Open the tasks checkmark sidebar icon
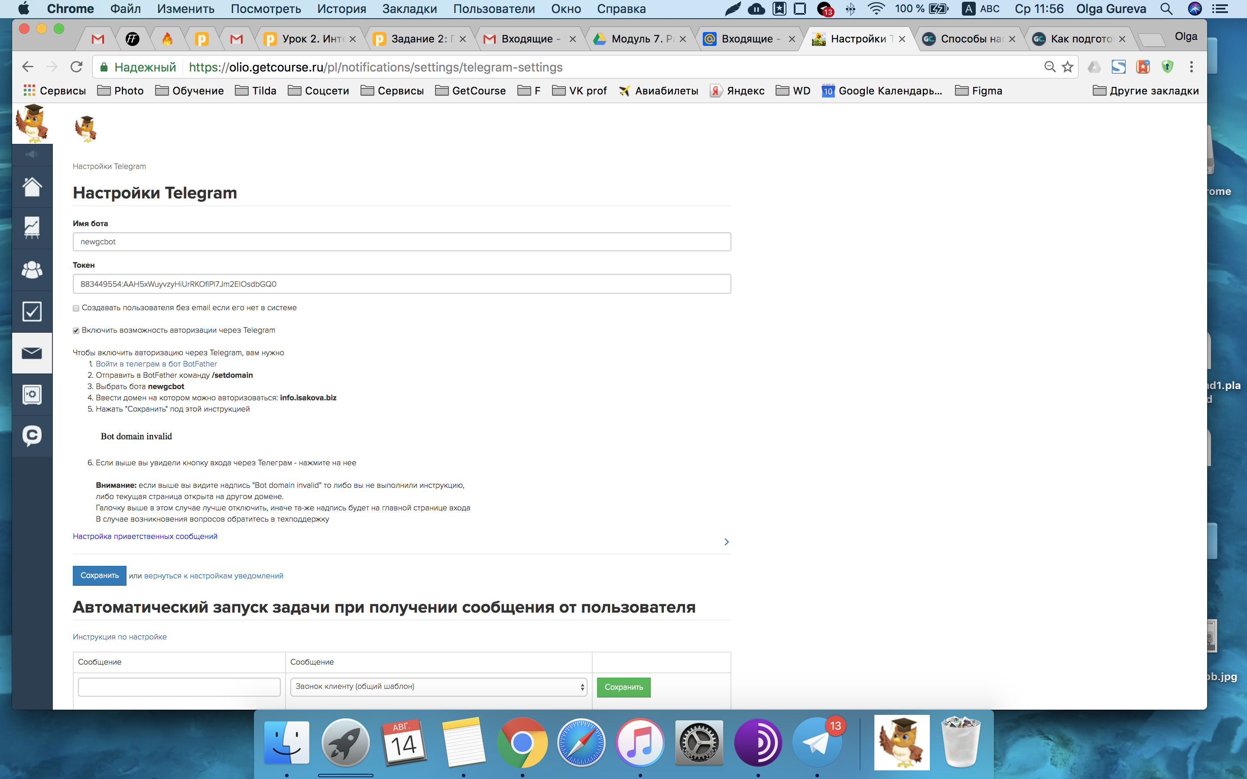The width and height of the screenshot is (1247, 779). click(32, 312)
